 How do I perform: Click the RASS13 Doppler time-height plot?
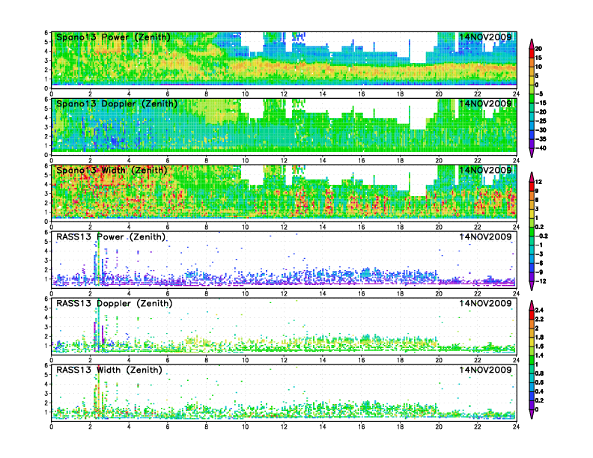[284, 326]
